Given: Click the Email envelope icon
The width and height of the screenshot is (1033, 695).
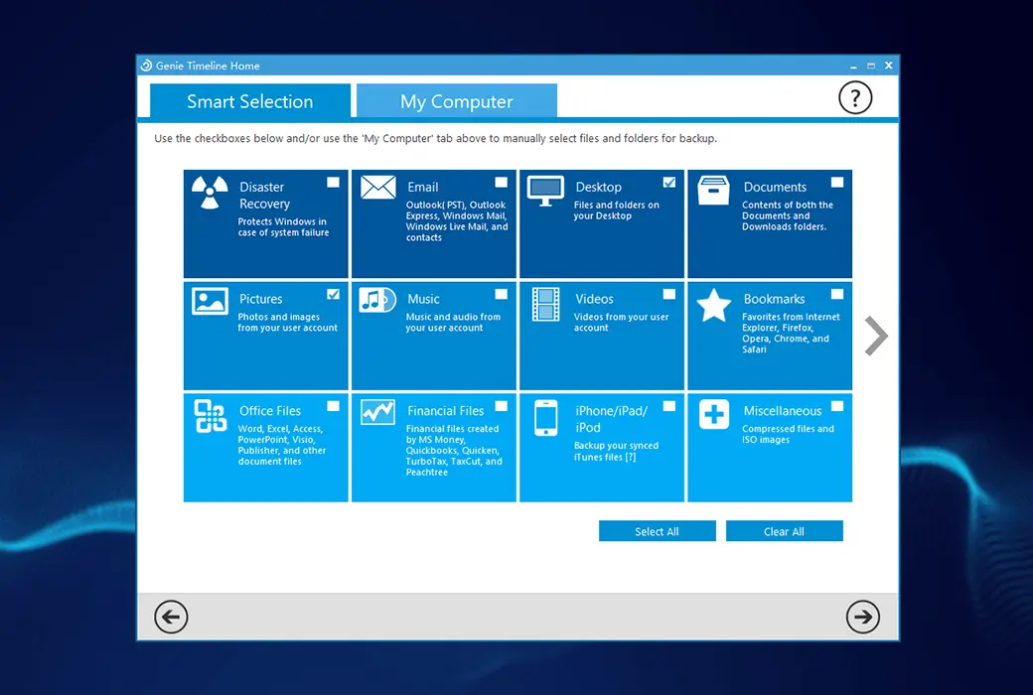Looking at the screenshot, I should 378,188.
